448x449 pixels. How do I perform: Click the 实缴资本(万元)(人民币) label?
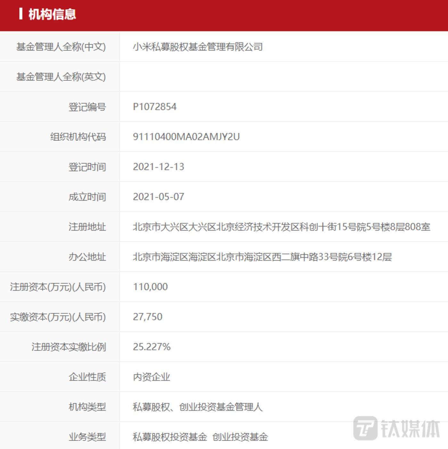(x=58, y=317)
